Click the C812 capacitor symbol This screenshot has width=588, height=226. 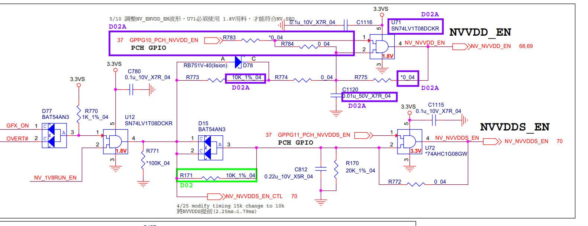[321, 169]
